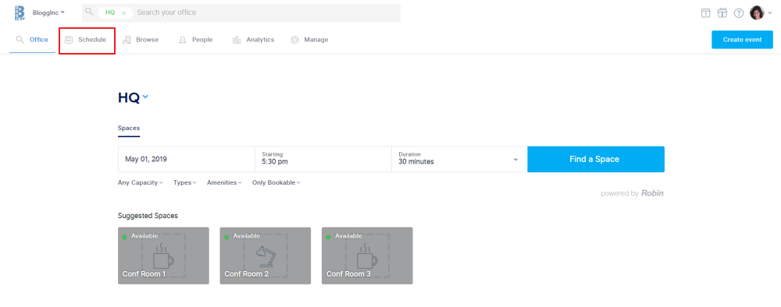Go to the Browse tab

(x=141, y=40)
